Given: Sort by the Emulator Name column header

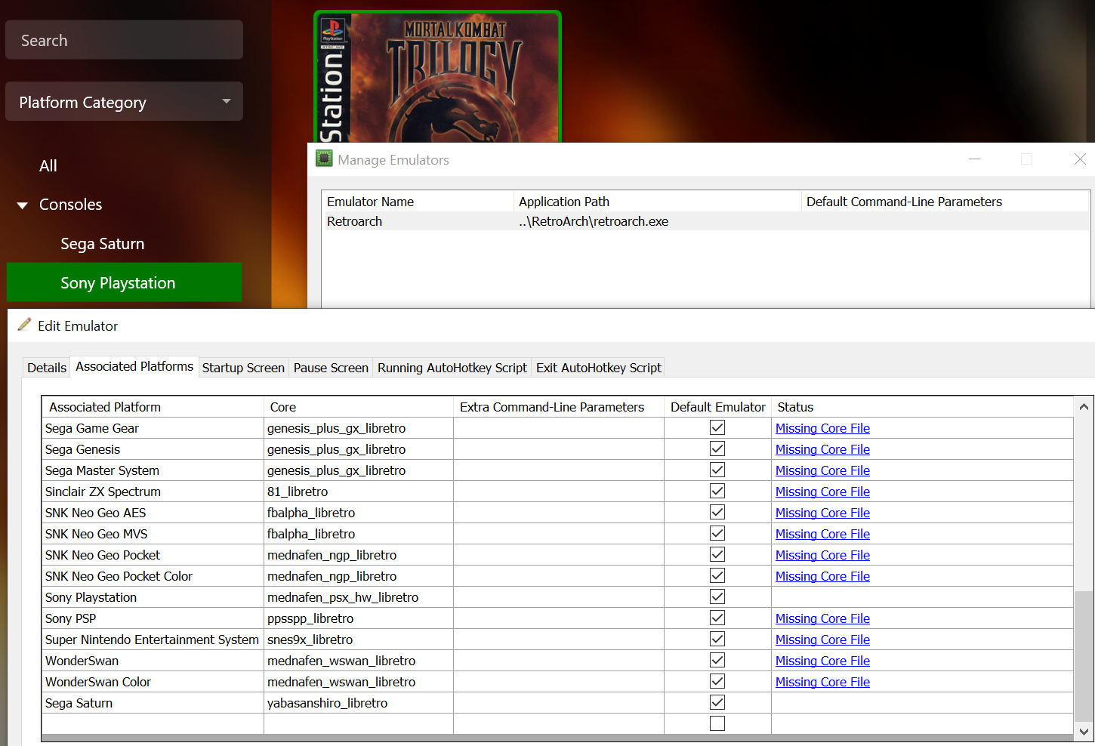Looking at the screenshot, I should coord(418,202).
